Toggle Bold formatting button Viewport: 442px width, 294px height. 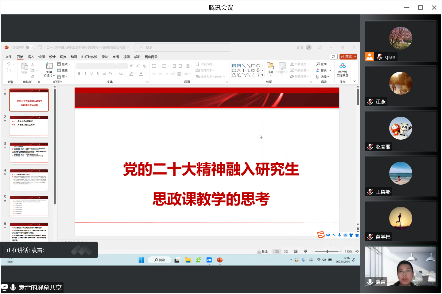79,74
